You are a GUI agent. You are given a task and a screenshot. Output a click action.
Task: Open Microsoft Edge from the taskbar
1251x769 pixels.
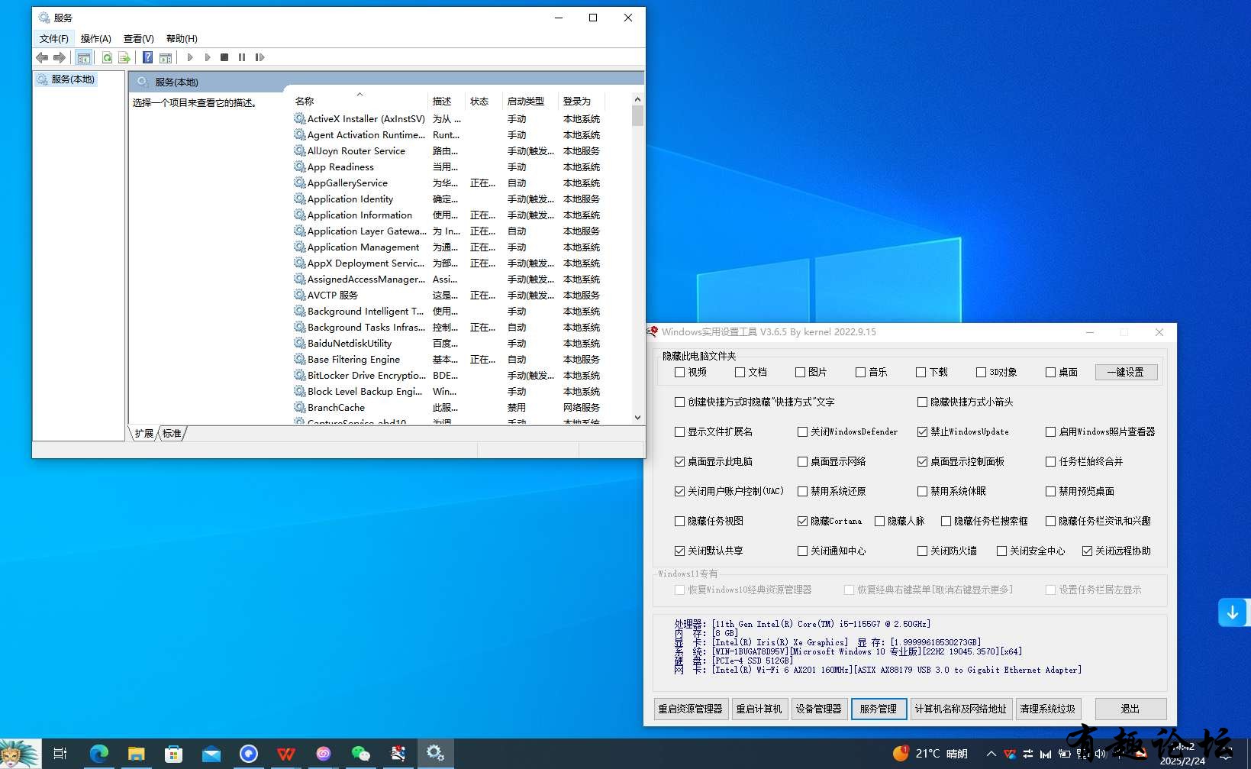click(x=98, y=754)
